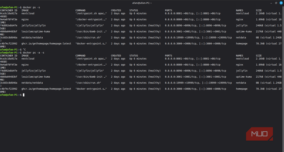Click command "/usr/sbin/run.sh" in docker ps -s listing
Viewport: 284px width, 152px height.
pyautogui.click(x=88, y=37)
